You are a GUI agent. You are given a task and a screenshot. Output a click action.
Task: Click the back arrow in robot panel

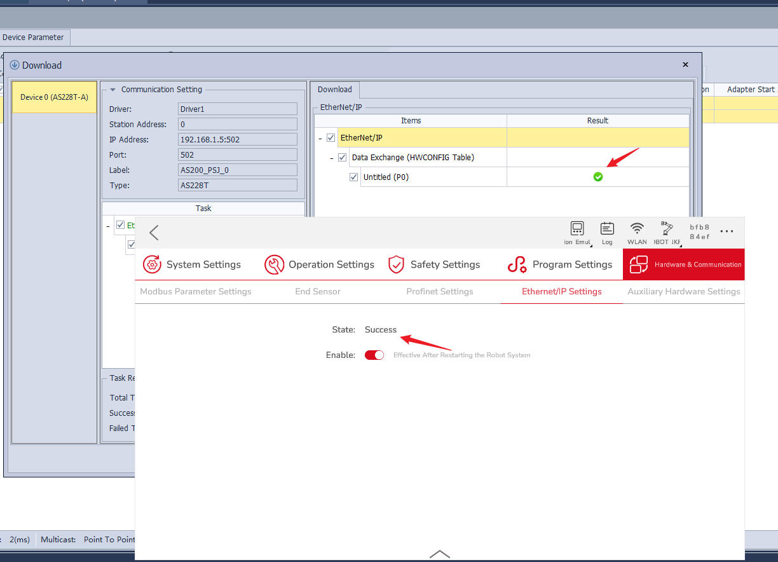tap(154, 233)
